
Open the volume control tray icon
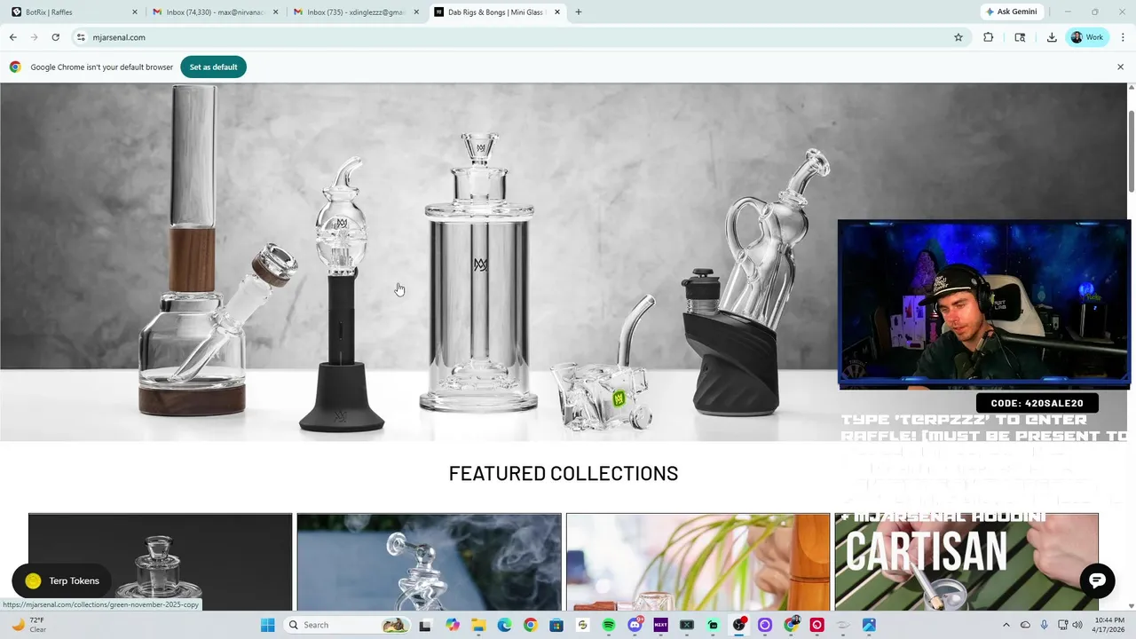point(1077,625)
